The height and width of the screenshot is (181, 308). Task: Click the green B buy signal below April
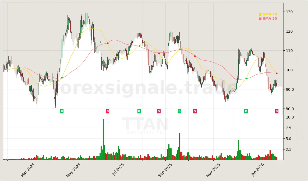[61, 111]
